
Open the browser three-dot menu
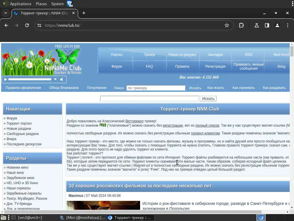tap(288, 25)
